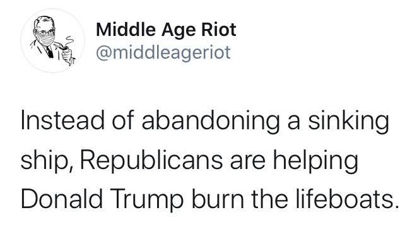The width and height of the screenshot is (417, 239).
Task: Open the Middle Age Riot profile avatar
Action: [52, 41]
